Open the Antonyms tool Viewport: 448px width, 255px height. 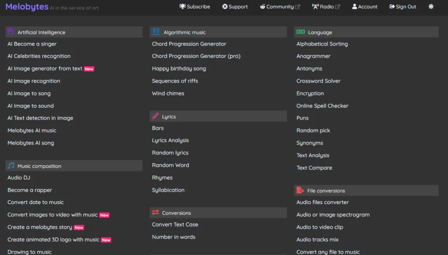(x=309, y=68)
